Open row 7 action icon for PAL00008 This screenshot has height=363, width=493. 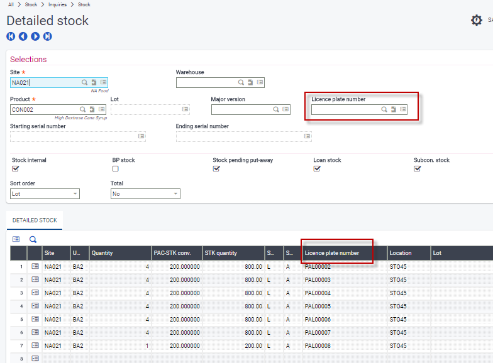click(x=35, y=345)
